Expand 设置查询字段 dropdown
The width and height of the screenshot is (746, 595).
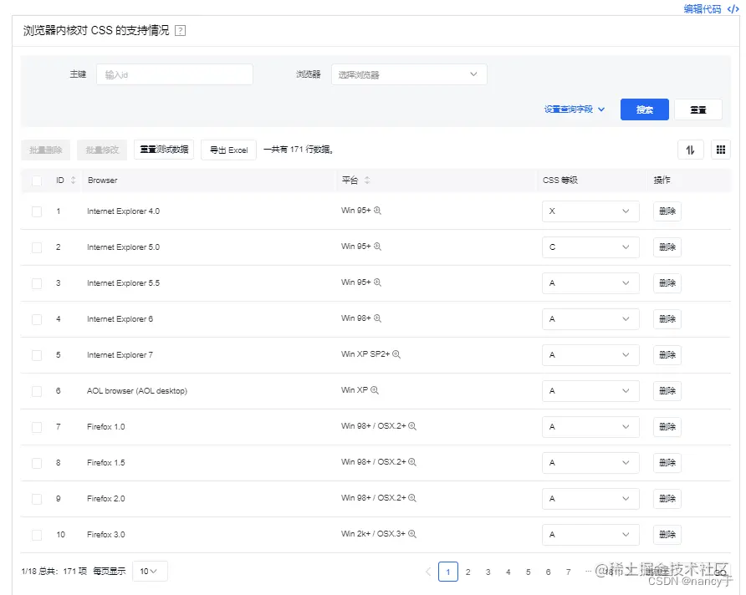575,109
